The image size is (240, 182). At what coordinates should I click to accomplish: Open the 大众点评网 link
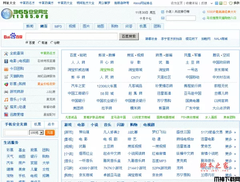pyautogui.click(x=221, y=108)
